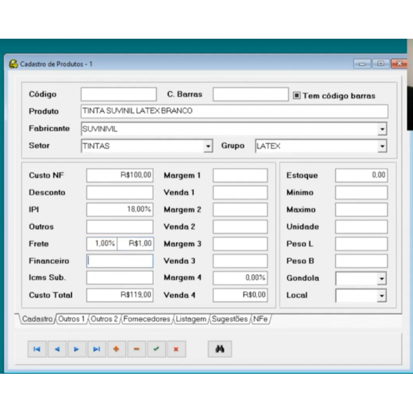Click the Venda 4 field
This screenshot has width=413, height=413.
[241, 295]
